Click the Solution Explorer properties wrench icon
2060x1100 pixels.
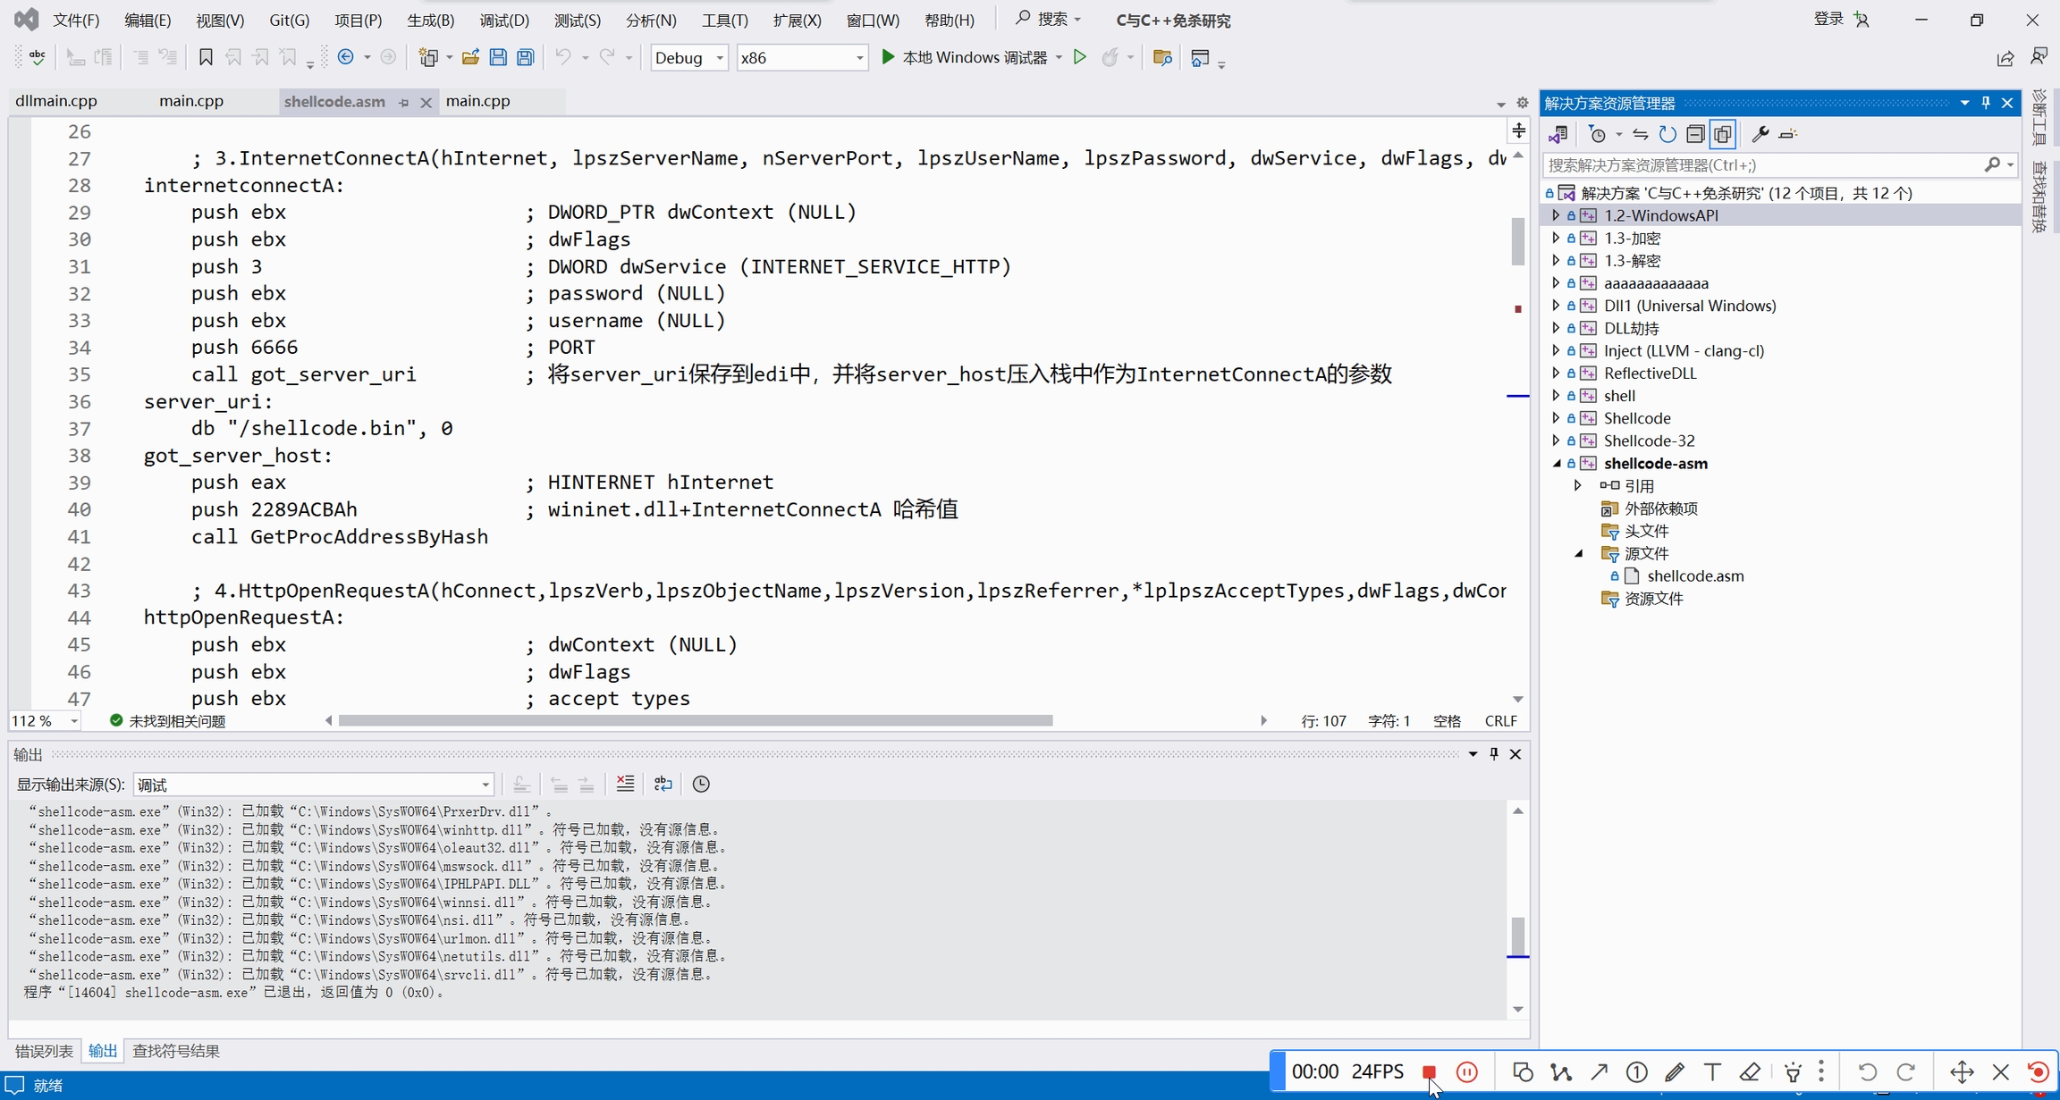[x=1760, y=134]
